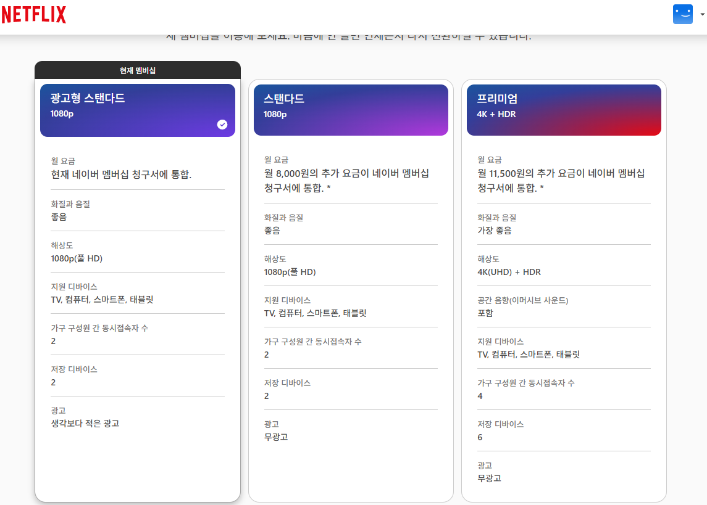Click 1080p(풀 HD) in 스탠다드 card
The width and height of the screenshot is (707, 505).
[x=290, y=272]
